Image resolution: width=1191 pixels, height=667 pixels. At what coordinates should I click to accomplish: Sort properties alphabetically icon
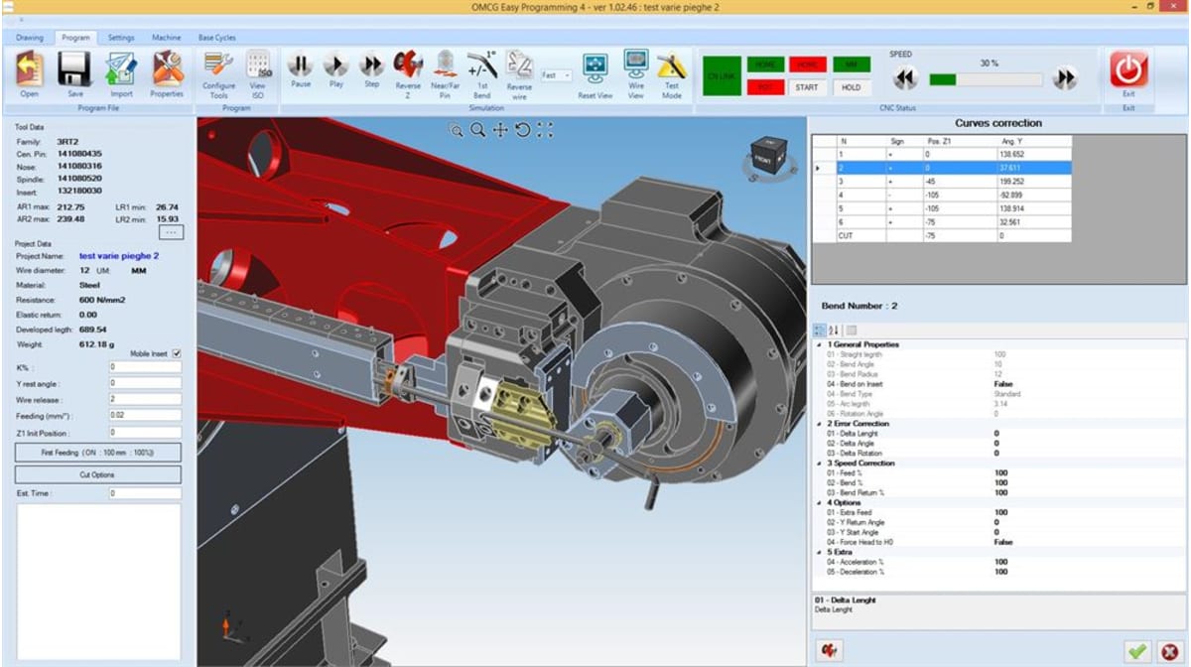pyautogui.click(x=834, y=331)
